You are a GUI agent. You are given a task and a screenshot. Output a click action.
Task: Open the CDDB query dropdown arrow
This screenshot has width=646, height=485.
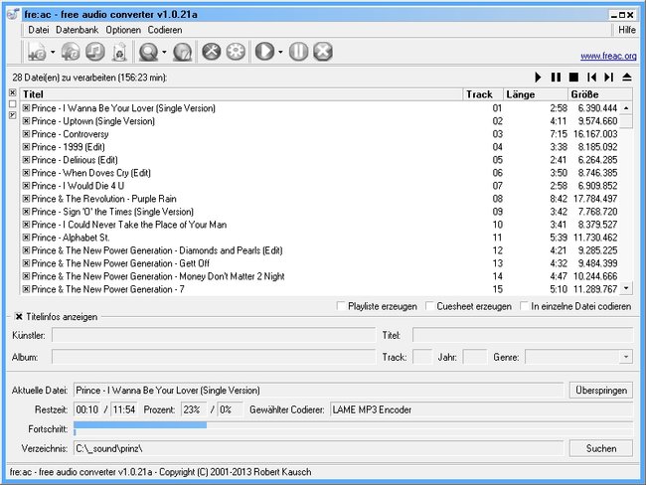coord(164,52)
